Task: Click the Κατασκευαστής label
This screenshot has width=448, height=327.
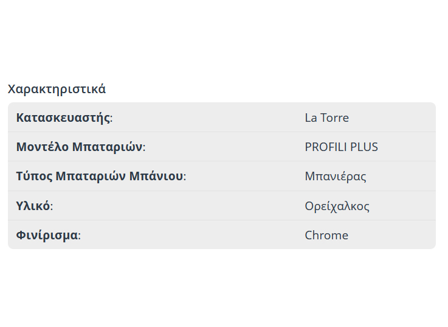Action: [x=63, y=118]
